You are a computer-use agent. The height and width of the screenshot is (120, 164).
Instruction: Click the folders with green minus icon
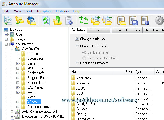coord(107,20)
